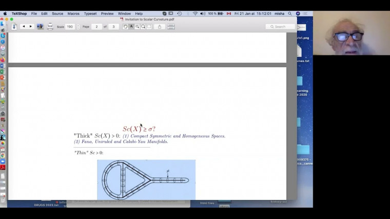Click the toolbar Search field
The height and width of the screenshot is (219, 390).
(x=280, y=27)
